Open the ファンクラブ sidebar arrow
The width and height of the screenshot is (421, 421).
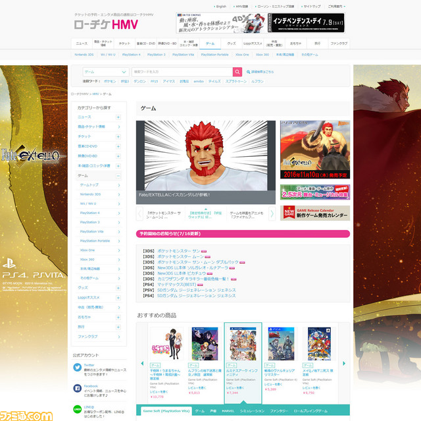(119, 337)
